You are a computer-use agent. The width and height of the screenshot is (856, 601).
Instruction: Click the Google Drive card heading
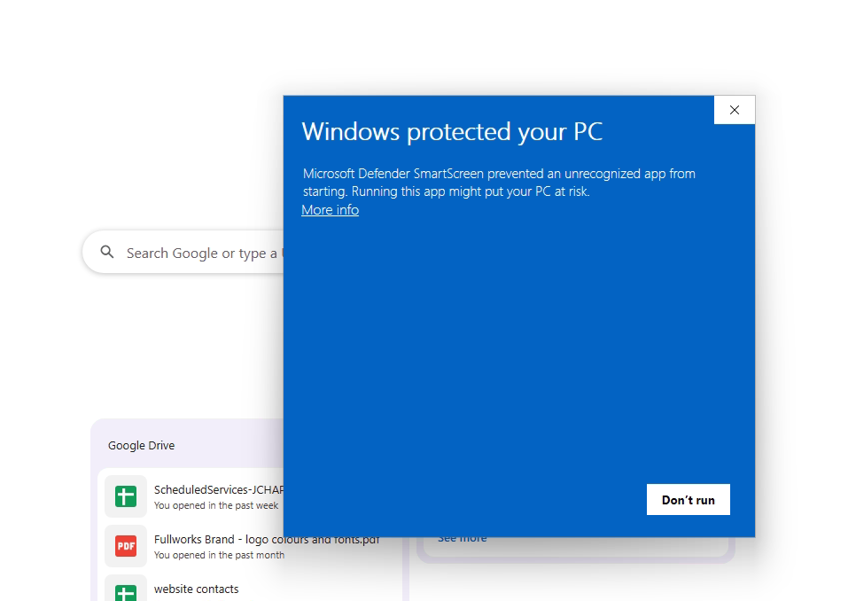click(142, 445)
